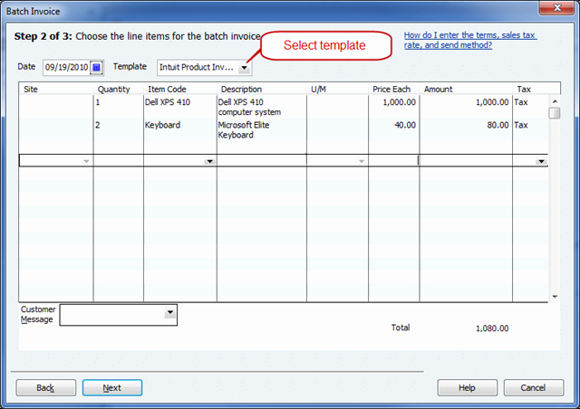
Task: Open the U/M dropdown in empty row
Action: point(362,161)
